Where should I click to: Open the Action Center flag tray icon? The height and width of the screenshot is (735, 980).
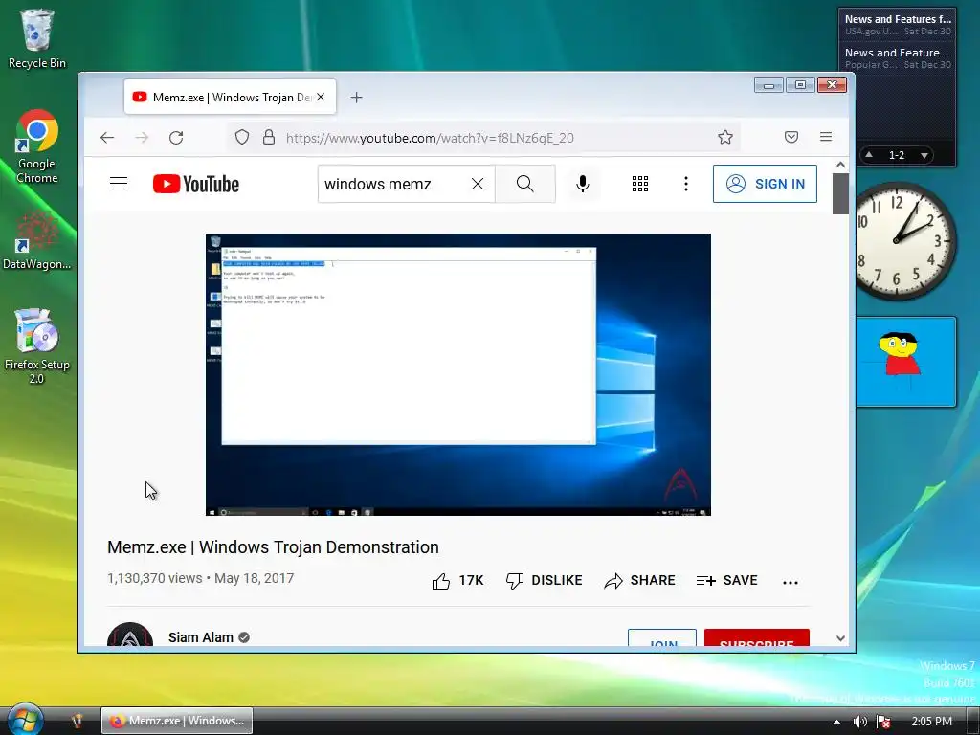(x=883, y=722)
